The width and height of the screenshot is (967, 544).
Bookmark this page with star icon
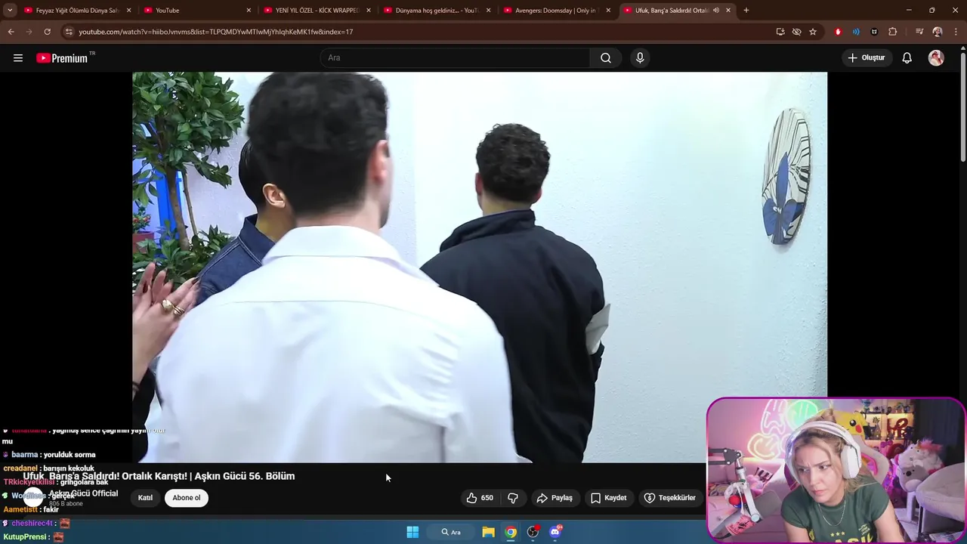(x=813, y=32)
